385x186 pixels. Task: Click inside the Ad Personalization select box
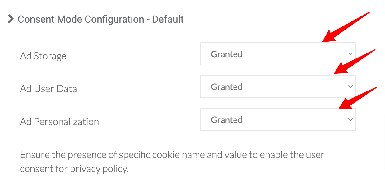click(x=278, y=119)
